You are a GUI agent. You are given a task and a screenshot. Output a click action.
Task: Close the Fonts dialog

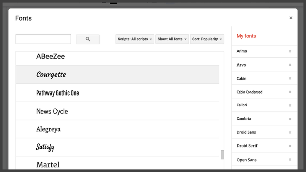[291, 18]
